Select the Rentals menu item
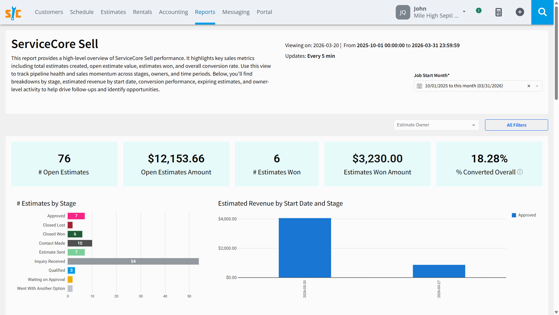The width and height of the screenshot is (559, 315). [x=142, y=12]
